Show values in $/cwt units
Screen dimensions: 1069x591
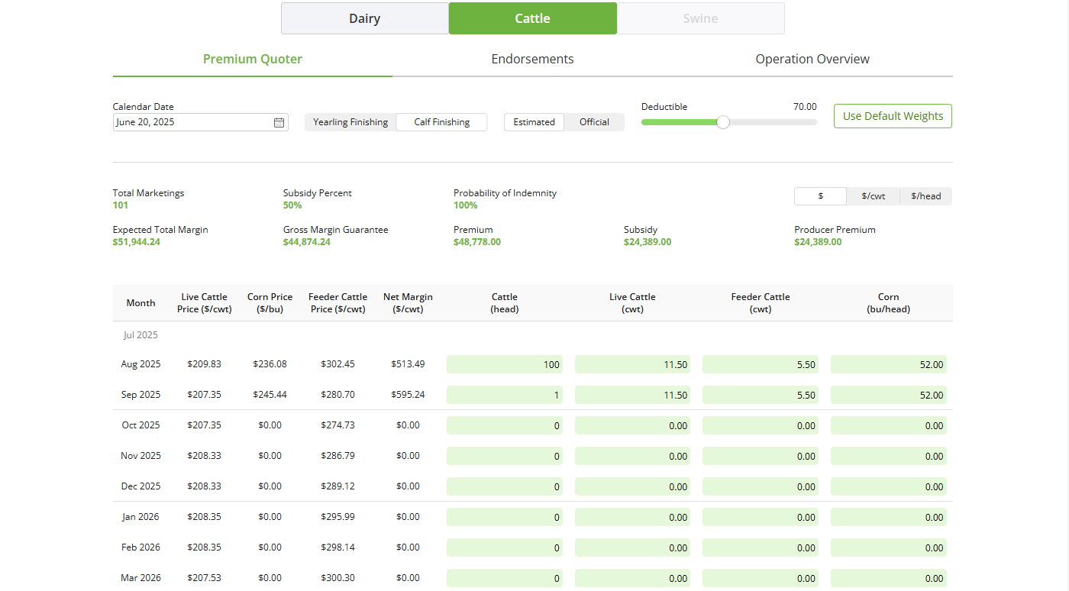click(874, 196)
